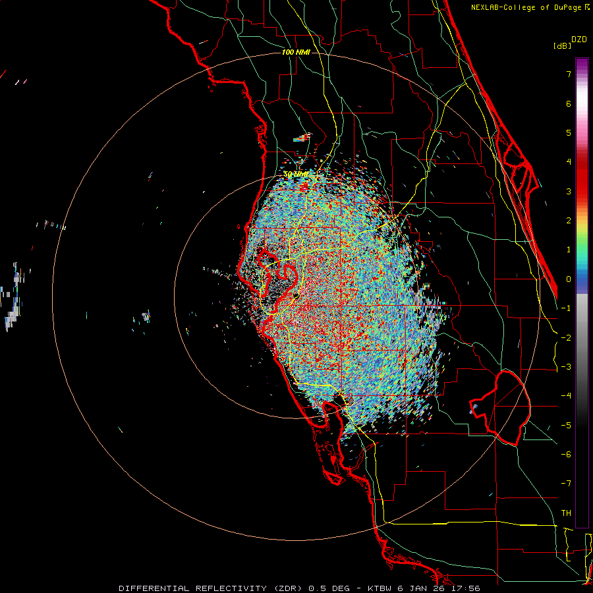Click the 5 value on color scale
Screen dimensions: 593x593
(x=569, y=132)
